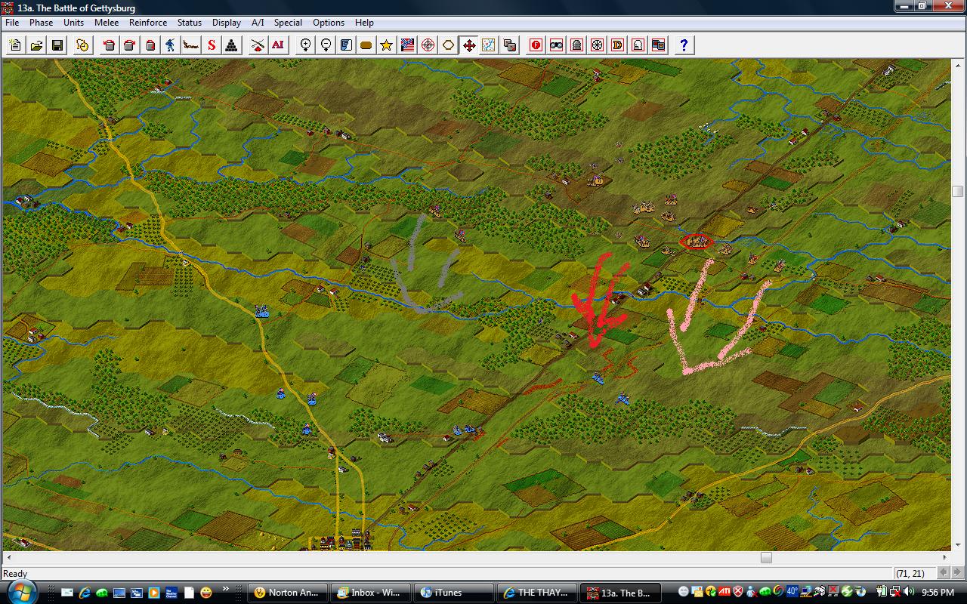The height and width of the screenshot is (604, 967).
Task: Click the volume speaker tray icon
Action: (910, 592)
